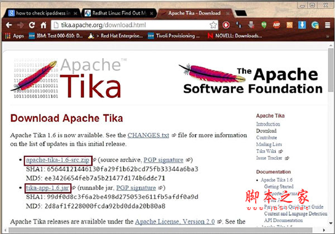Open the Chrome hamburger menu
This screenshot has height=234, width=335.
(x=327, y=25)
